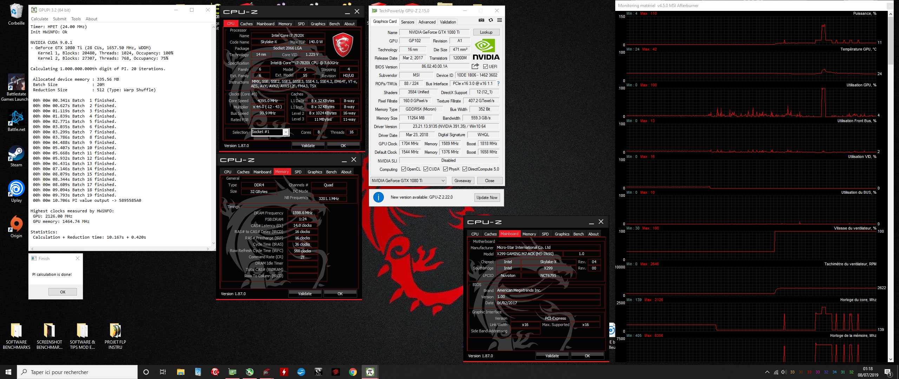Open the Origin desktop shortcut
This screenshot has height=379, width=899.
click(x=16, y=227)
